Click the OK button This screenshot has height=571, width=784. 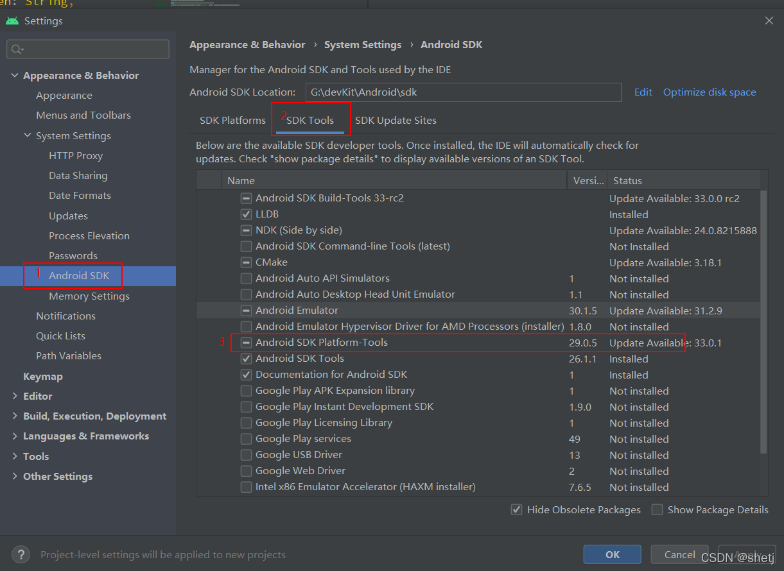click(x=613, y=554)
